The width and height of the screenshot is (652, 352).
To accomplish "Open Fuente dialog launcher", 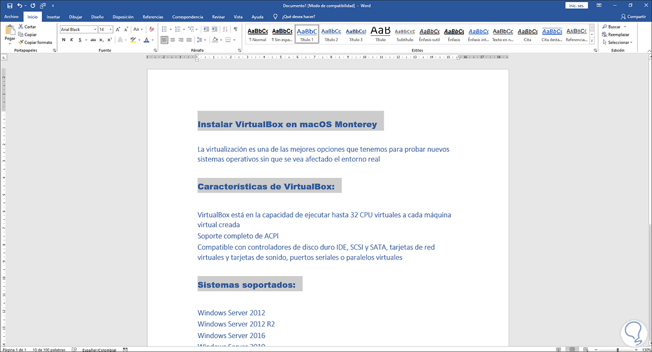I will click(155, 50).
